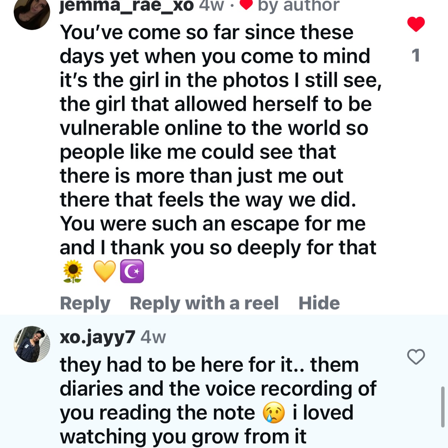The height and width of the screenshot is (448, 448).
Task: Unlike jemma_rae_xo's comment with red heart
Action: (416, 24)
